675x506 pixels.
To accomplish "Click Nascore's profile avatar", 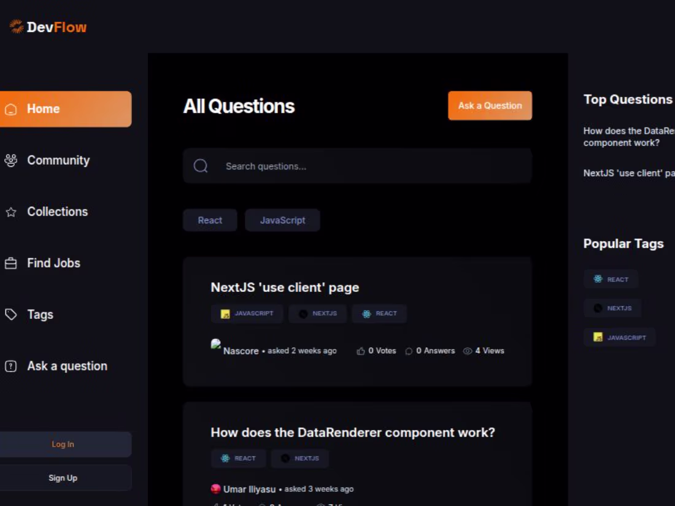I will click(215, 345).
